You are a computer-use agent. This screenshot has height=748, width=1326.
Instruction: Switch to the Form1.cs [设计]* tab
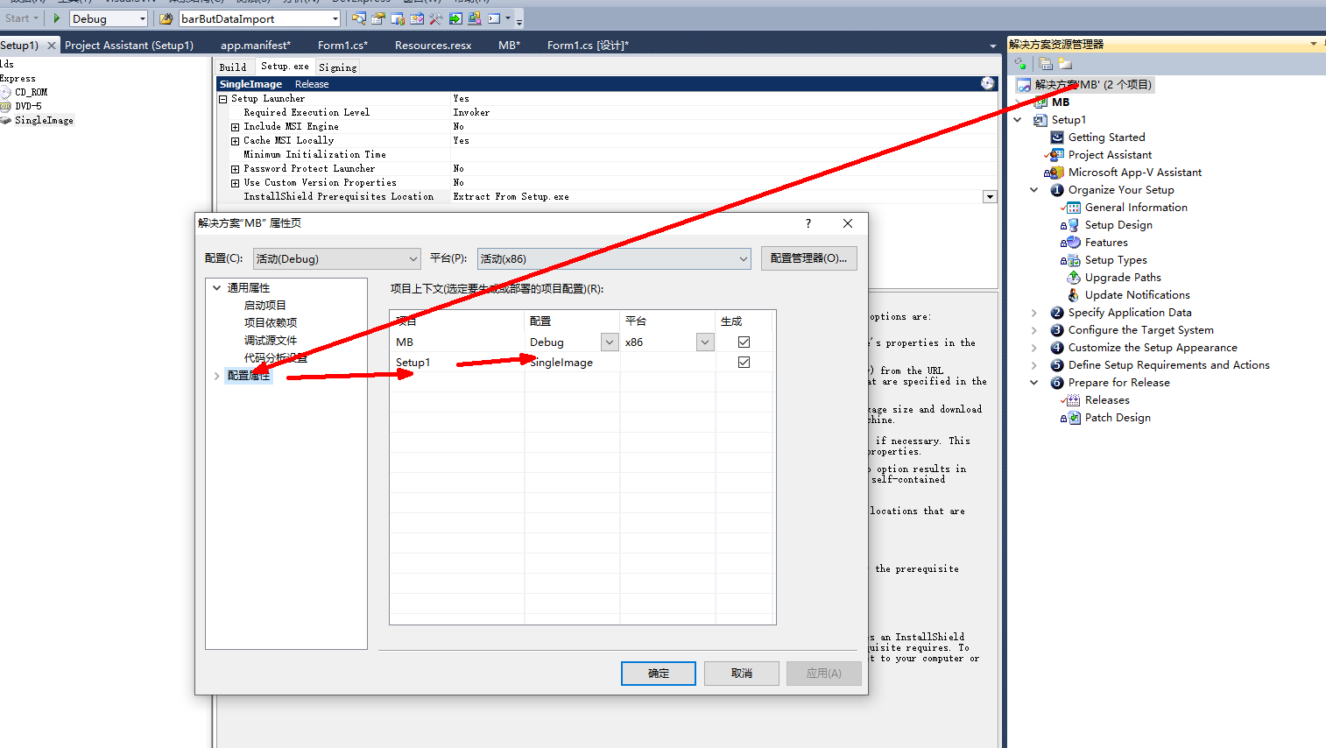[x=588, y=46]
